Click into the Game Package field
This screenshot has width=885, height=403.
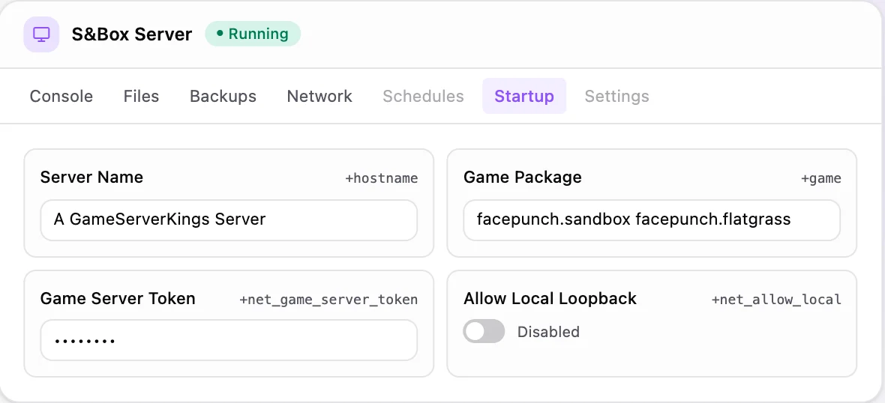(652, 219)
